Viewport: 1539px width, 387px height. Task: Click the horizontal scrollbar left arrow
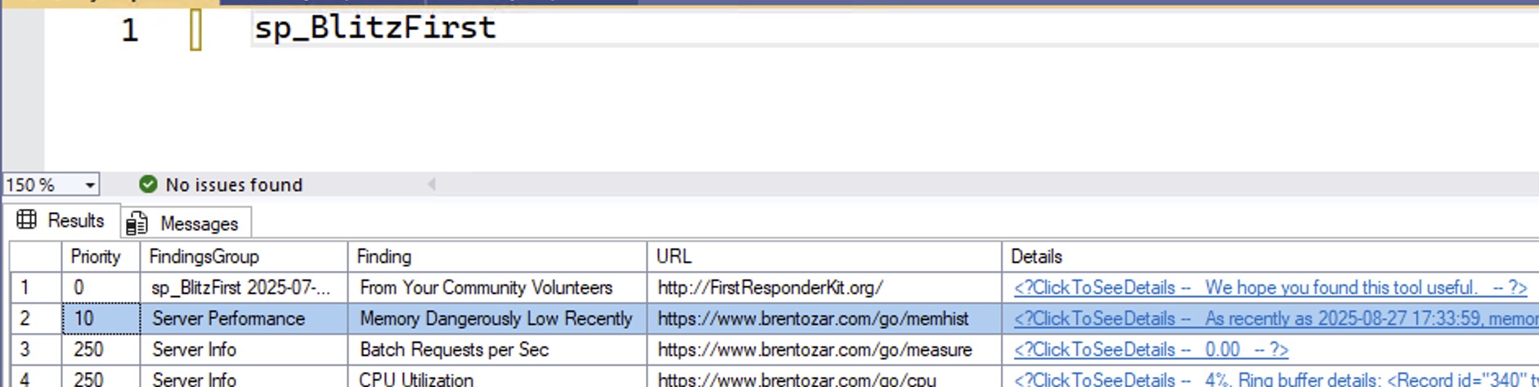tap(432, 185)
